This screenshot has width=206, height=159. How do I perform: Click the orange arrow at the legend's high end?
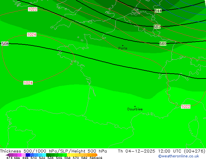[x=97, y=155]
